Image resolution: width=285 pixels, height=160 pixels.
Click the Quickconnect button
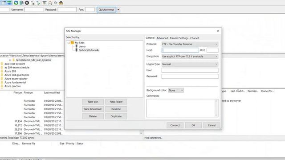[106, 10]
